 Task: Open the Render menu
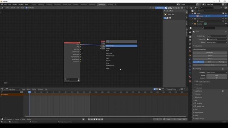(15, 5)
